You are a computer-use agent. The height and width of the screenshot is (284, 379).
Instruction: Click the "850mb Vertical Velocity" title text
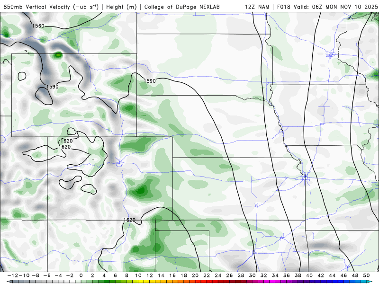[37, 7]
